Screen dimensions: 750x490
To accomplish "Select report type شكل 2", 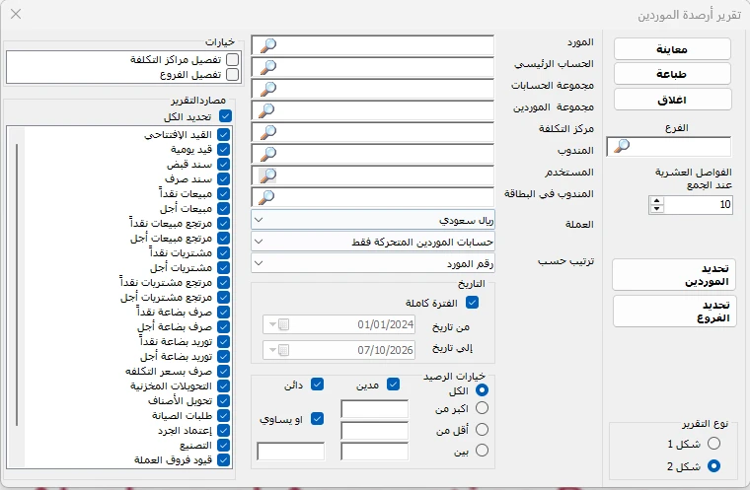I will coord(713,466).
